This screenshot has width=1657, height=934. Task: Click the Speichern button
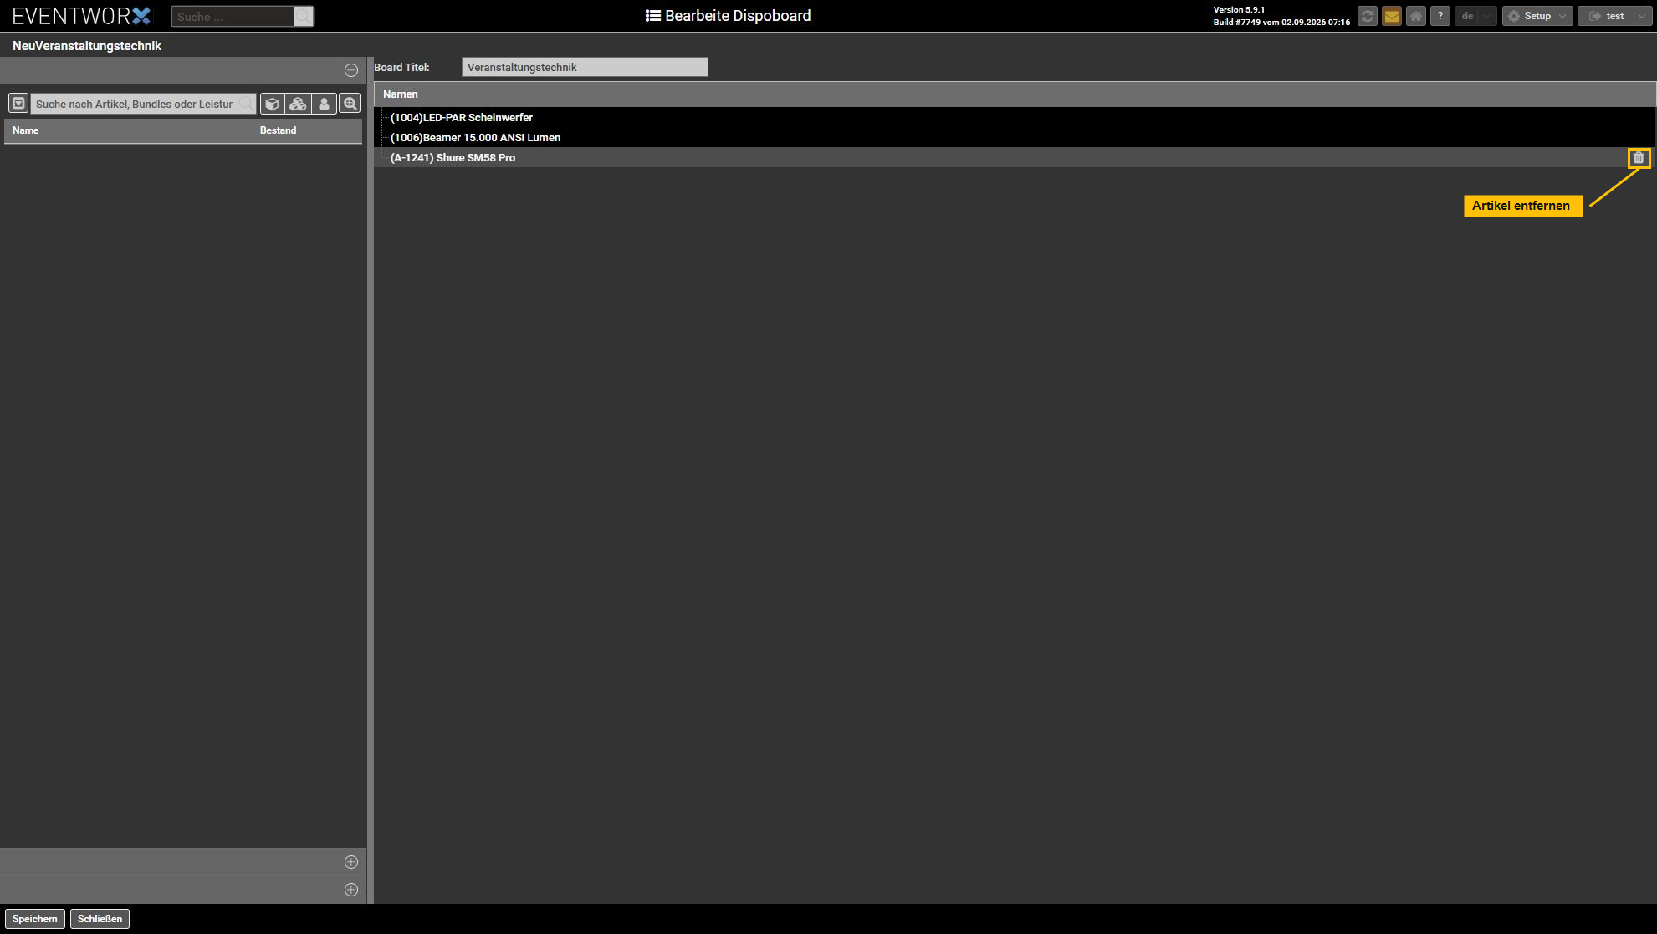(x=35, y=919)
